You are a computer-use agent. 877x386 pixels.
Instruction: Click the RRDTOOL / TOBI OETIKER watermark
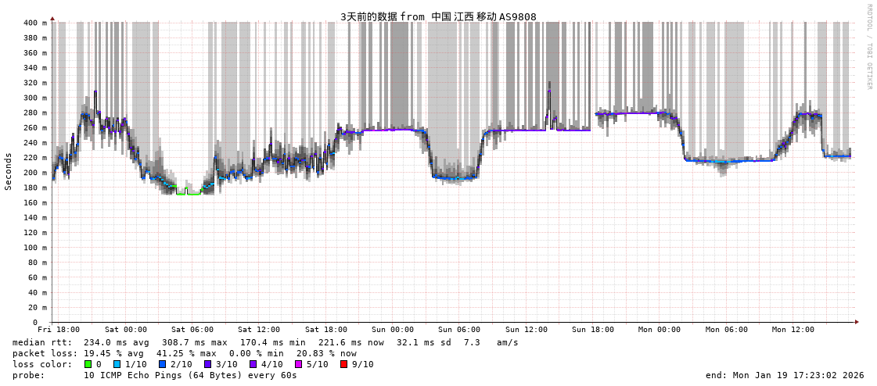869,47
